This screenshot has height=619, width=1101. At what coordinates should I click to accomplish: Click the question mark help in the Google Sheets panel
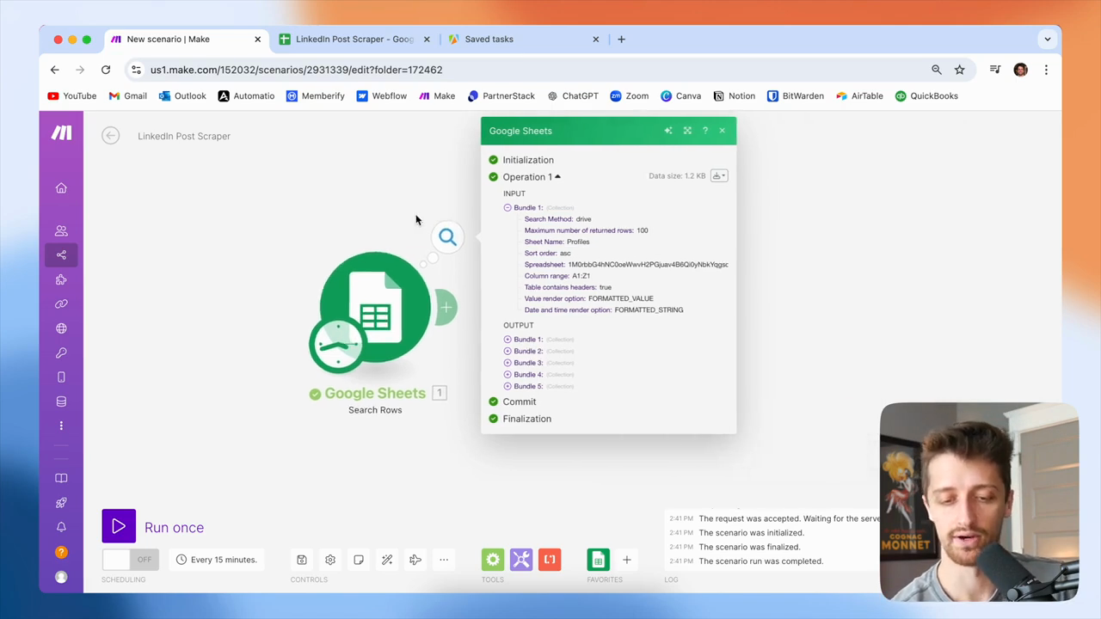(705, 131)
